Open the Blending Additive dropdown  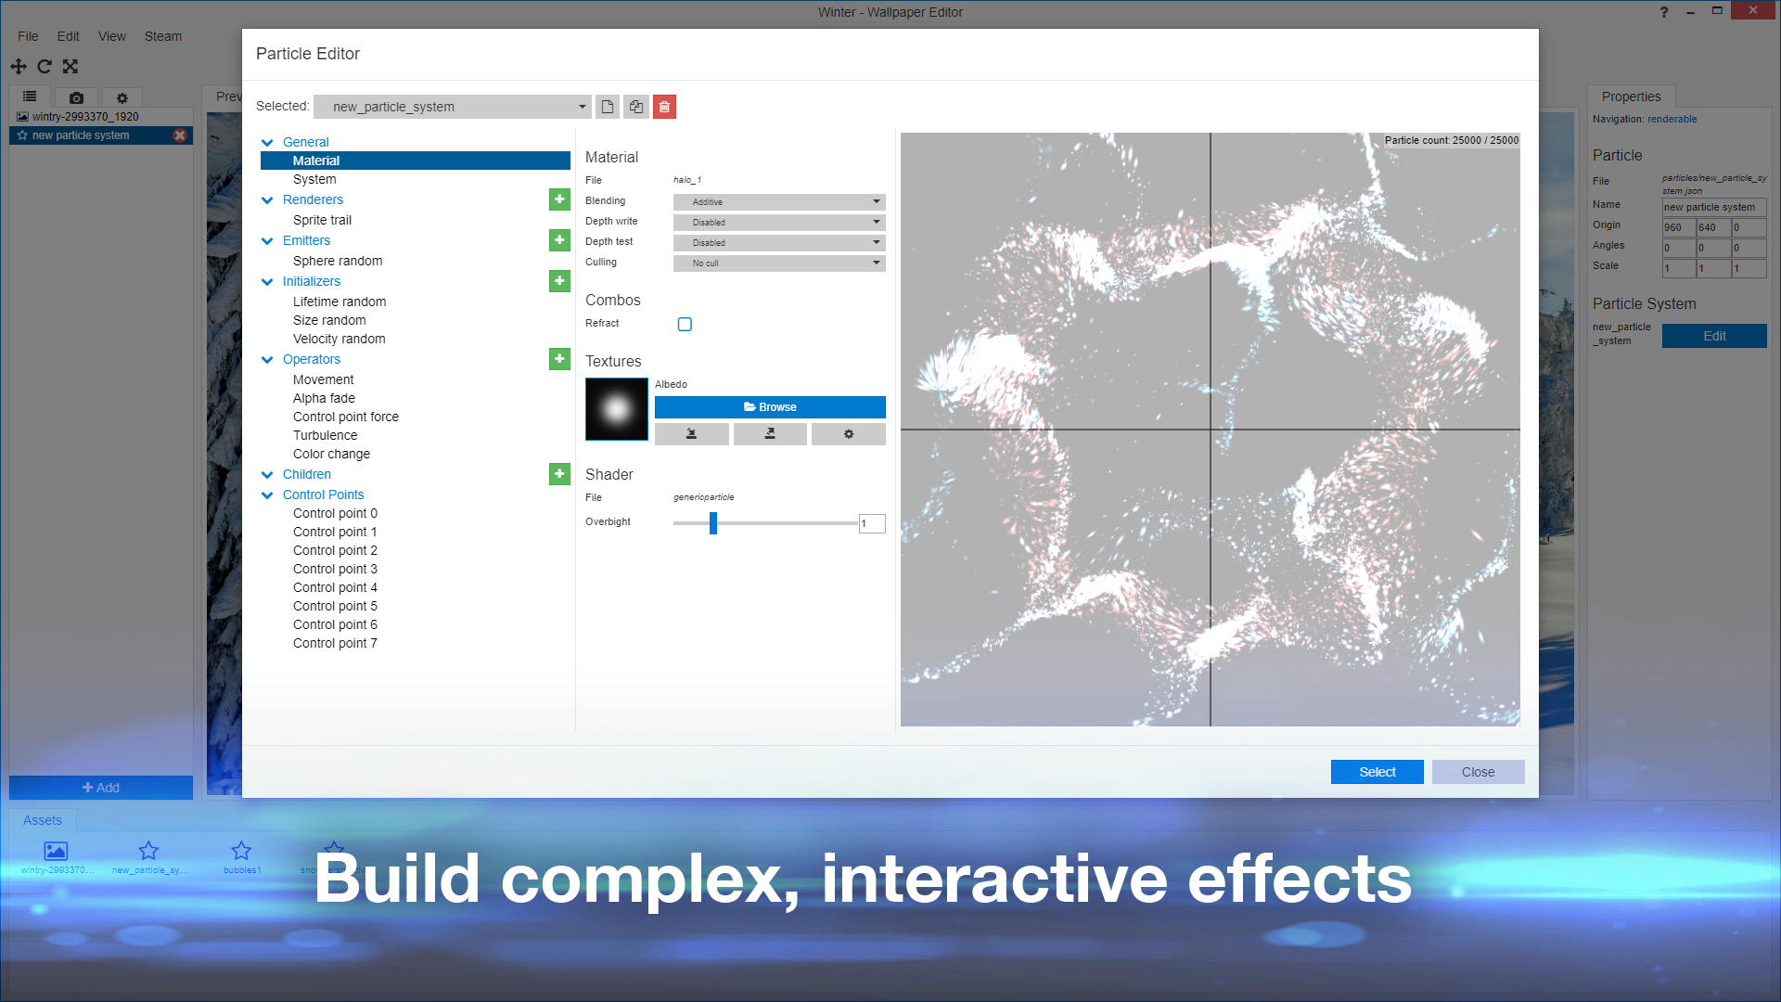tap(779, 202)
